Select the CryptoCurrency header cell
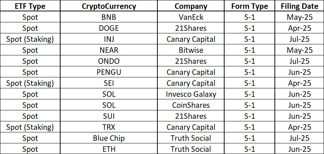Screen dimensions: 324x154 click(x=109, y=6)
